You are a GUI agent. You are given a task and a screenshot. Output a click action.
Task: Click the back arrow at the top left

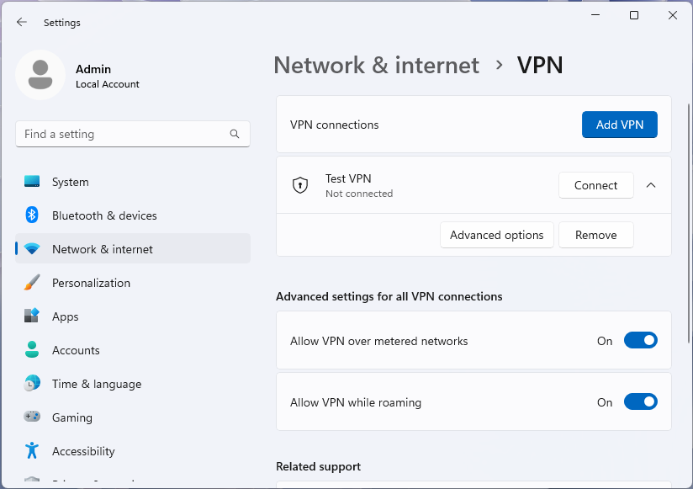21,22
